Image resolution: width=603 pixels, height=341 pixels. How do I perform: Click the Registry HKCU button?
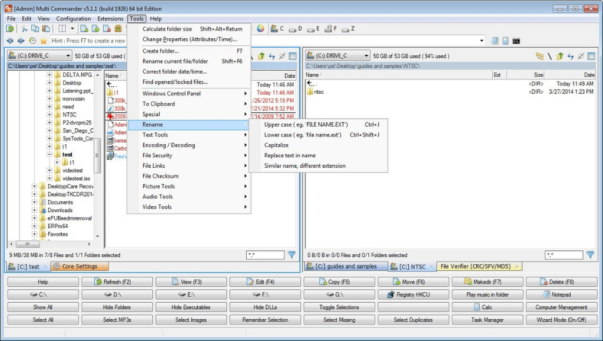413,294
